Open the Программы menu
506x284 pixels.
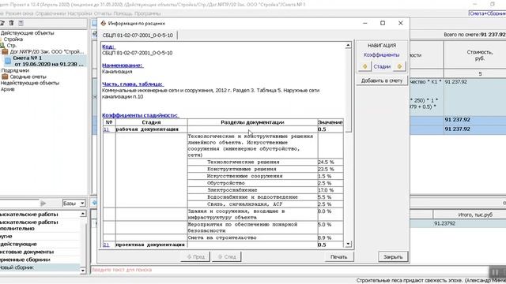pyautogui.click(x=148, y=13)
